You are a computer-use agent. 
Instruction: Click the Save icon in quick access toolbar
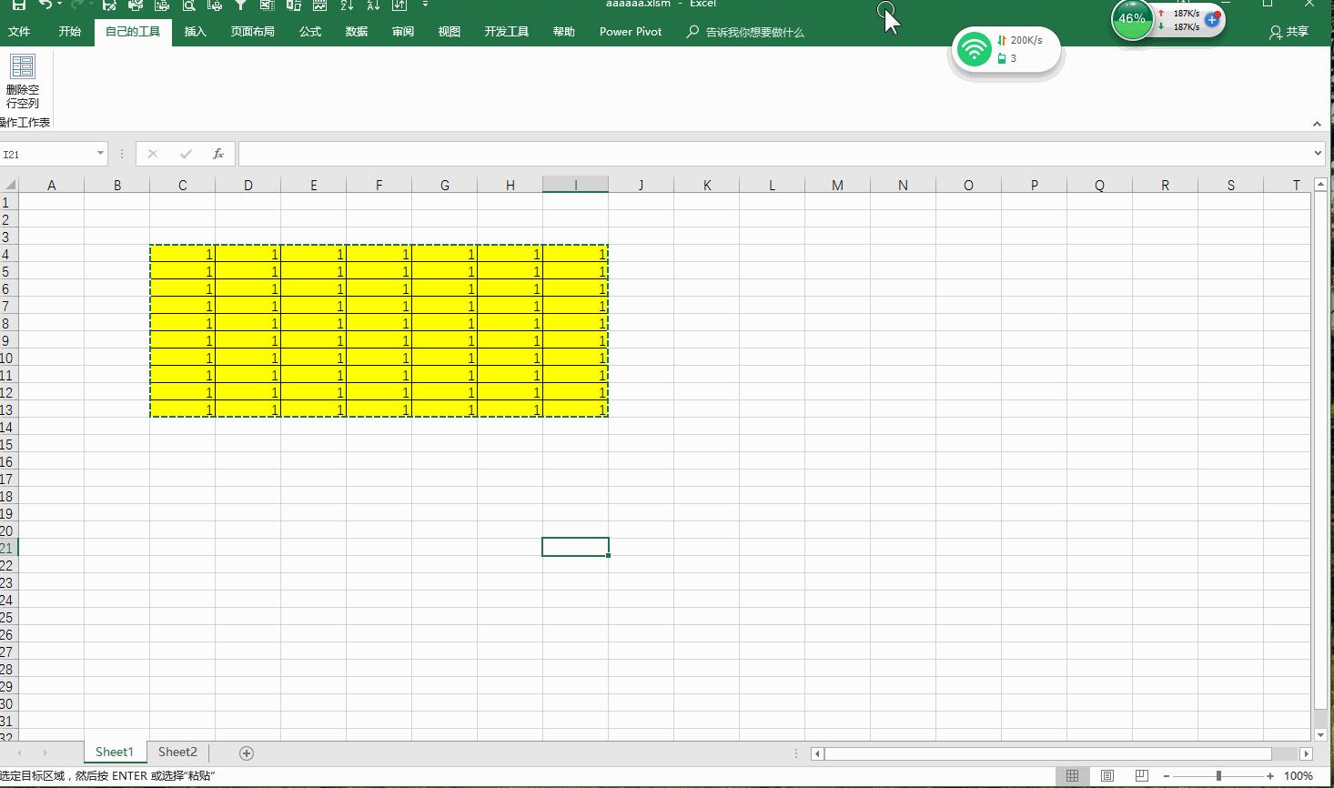18,5
